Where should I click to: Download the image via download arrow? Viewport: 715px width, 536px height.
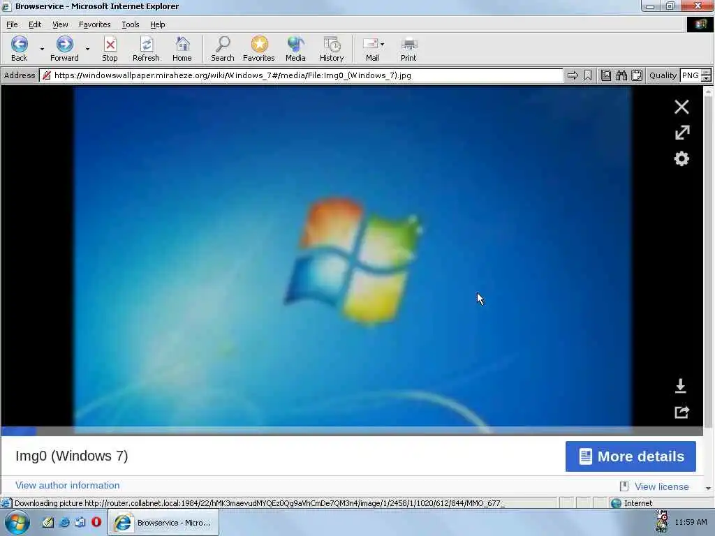681,385
